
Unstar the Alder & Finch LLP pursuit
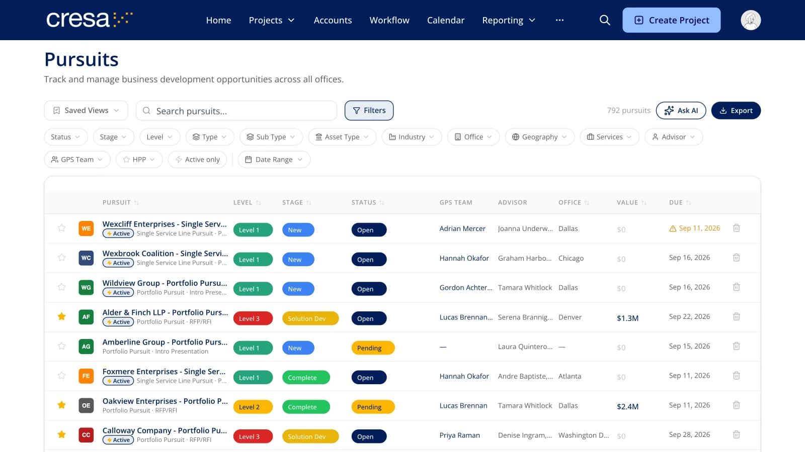(61, 316)
